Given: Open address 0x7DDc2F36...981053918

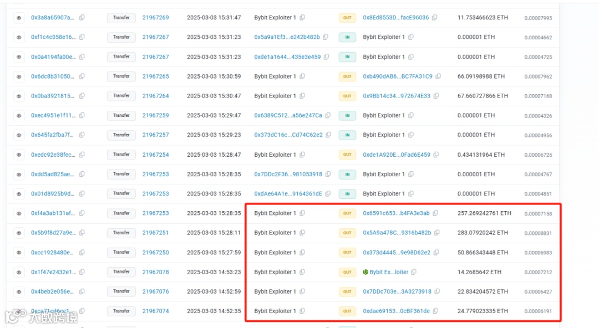Looking at the screenshot, I should [288, 174].
